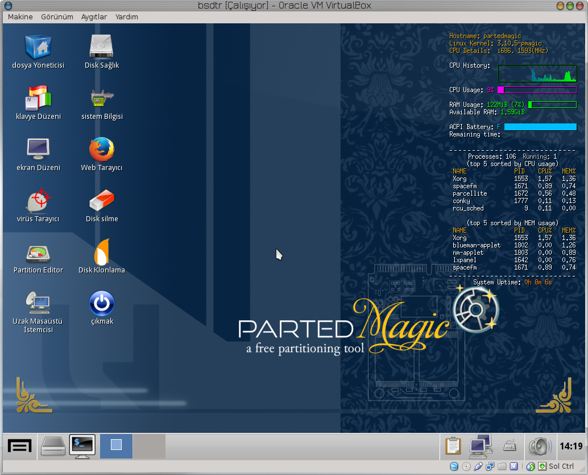Click the rcu_sched process row
The width and height of the screenshot is (588, 475).
pos(514,208)
